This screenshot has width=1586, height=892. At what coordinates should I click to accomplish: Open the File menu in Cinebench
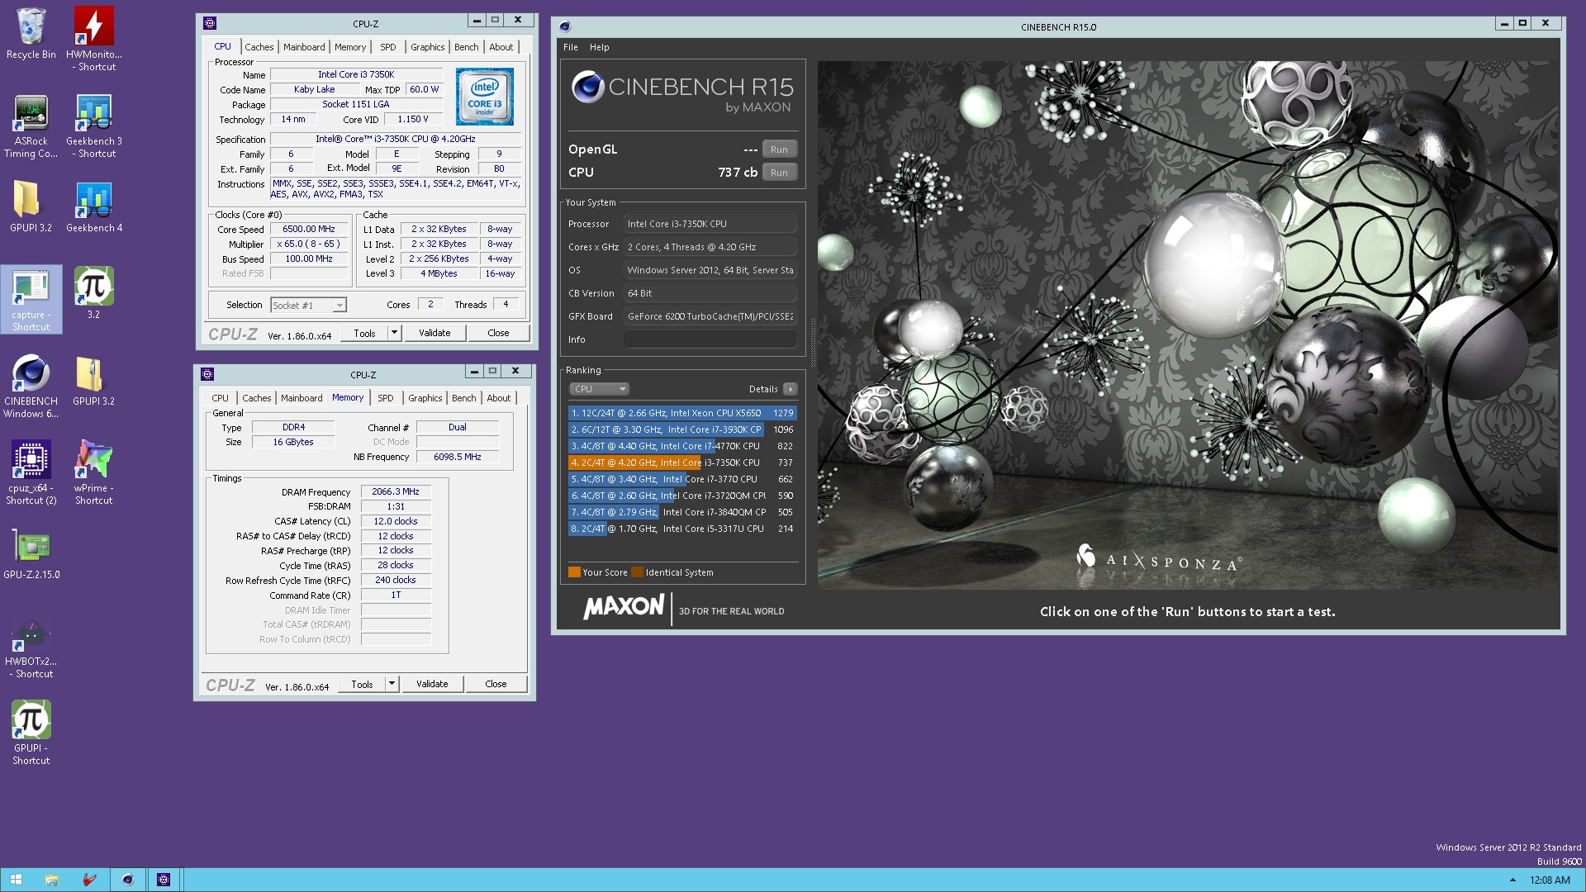point(571,47)
